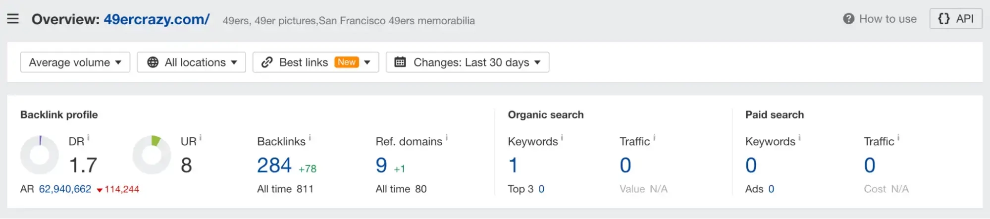The width and height of the screenshot is (990, 219).
Task: Click the info icon next to UR
Action: pyautogui.click(x=200, y=137)
